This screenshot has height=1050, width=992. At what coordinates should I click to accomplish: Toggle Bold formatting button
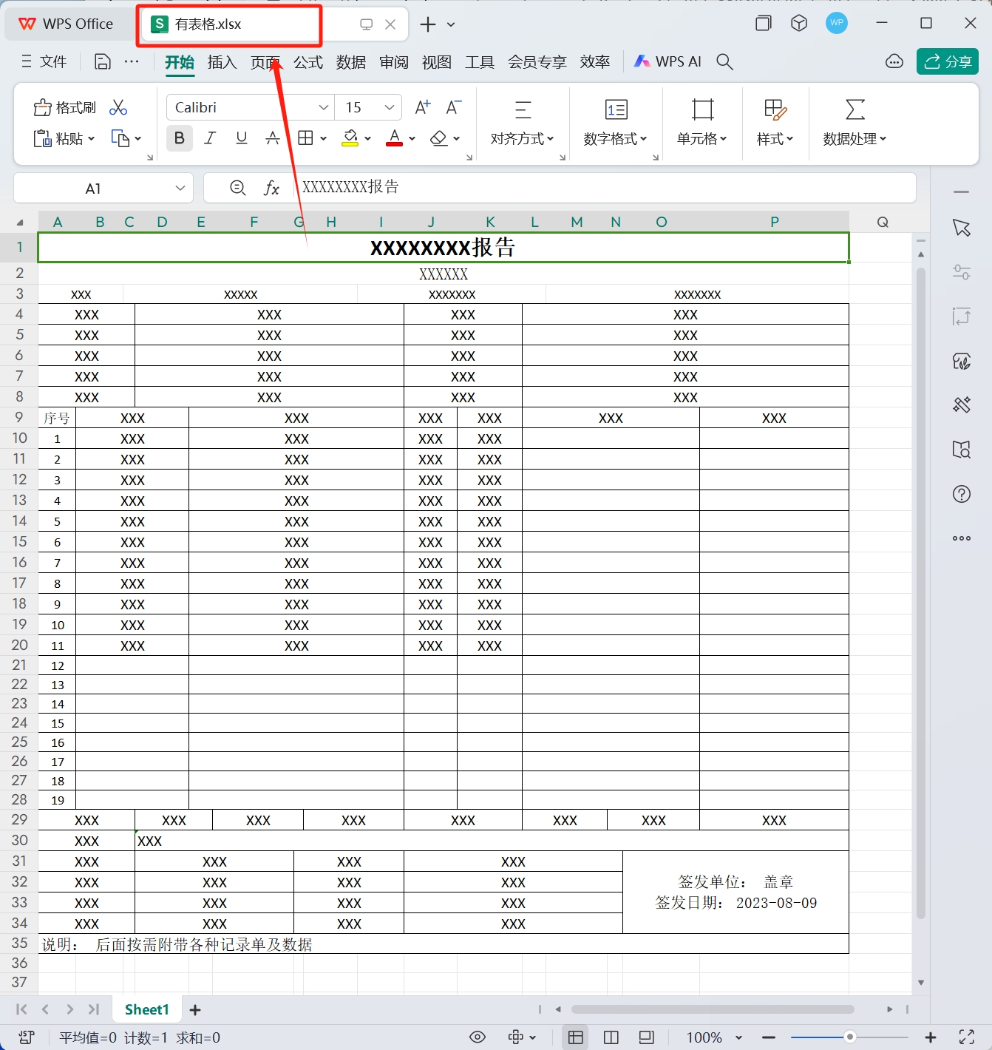[x=179, y=138]
